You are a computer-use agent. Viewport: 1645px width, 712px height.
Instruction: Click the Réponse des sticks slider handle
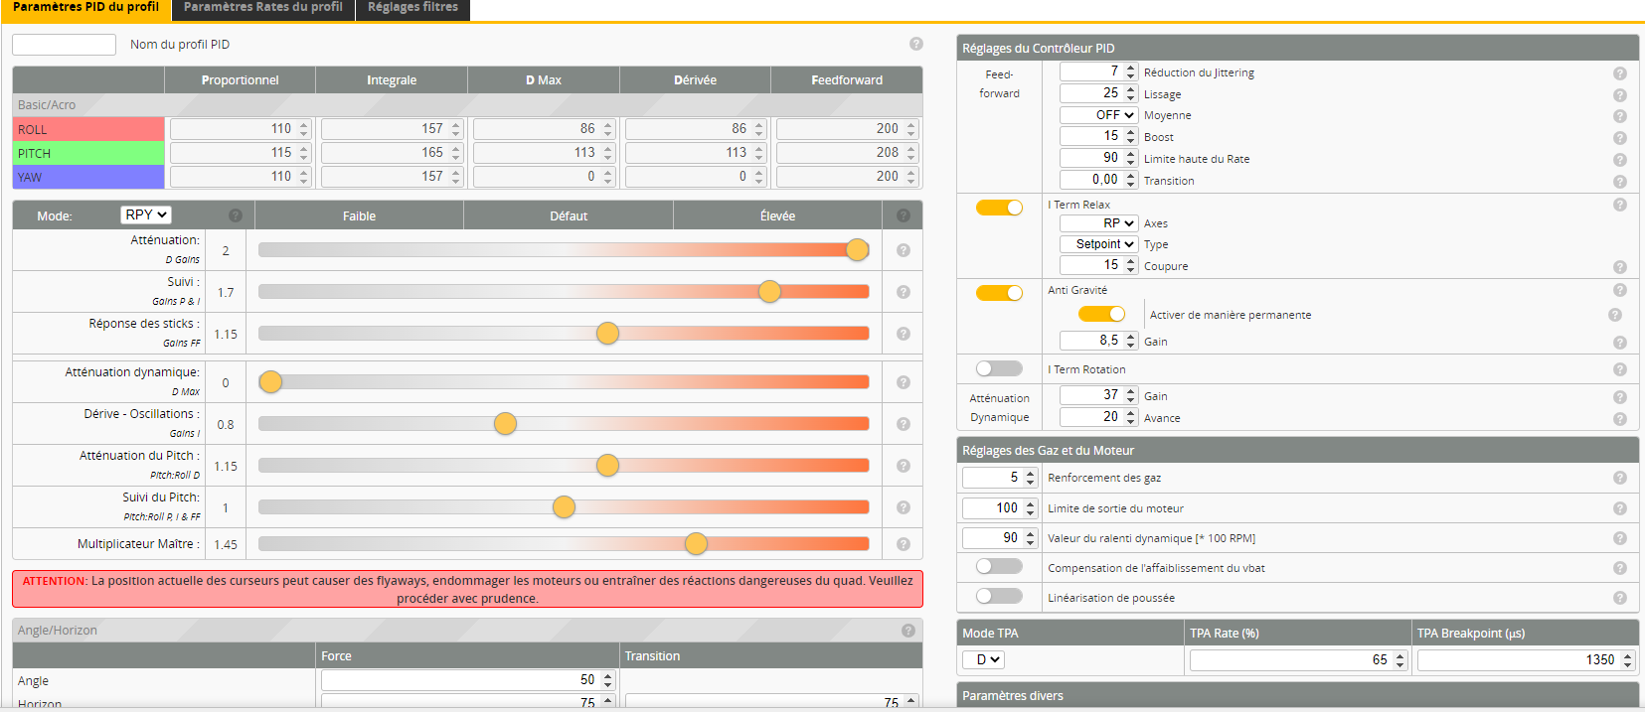pos(607,334)
